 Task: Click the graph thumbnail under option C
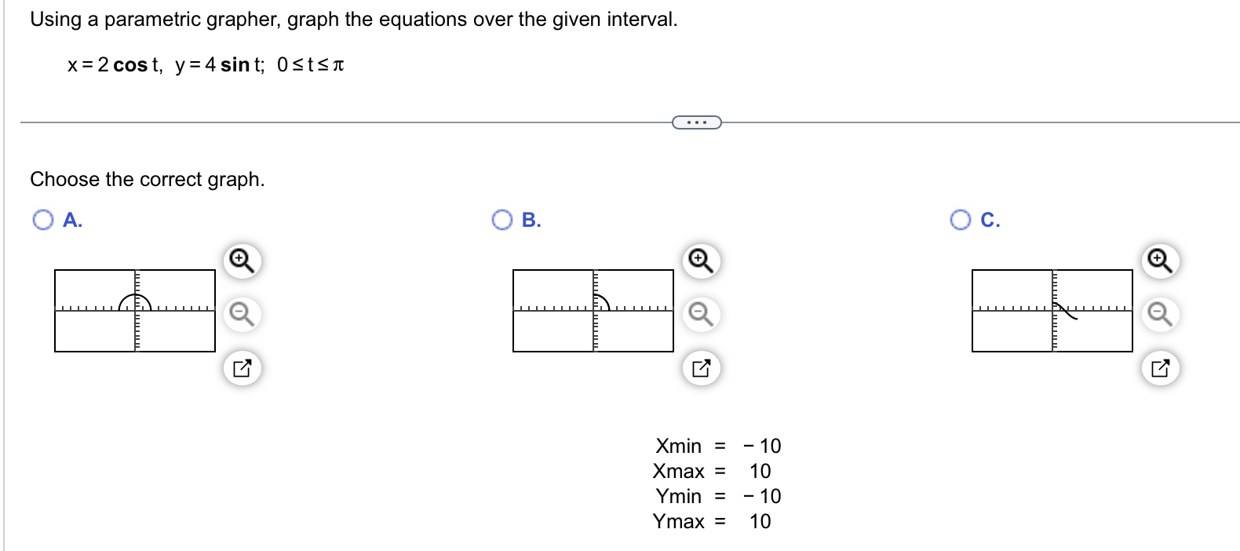point(1052,310)
